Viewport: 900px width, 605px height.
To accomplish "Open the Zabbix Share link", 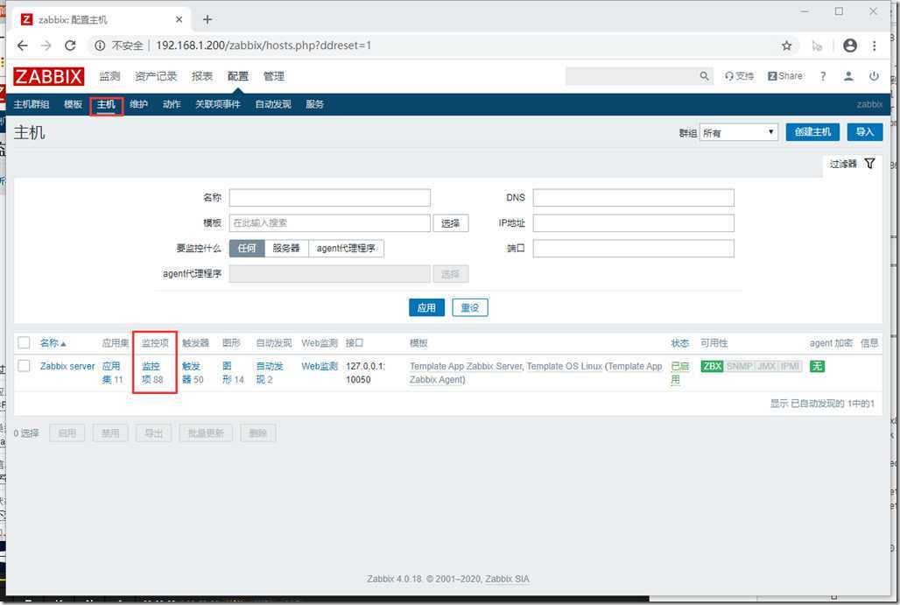I will click(x=785, y=76).
